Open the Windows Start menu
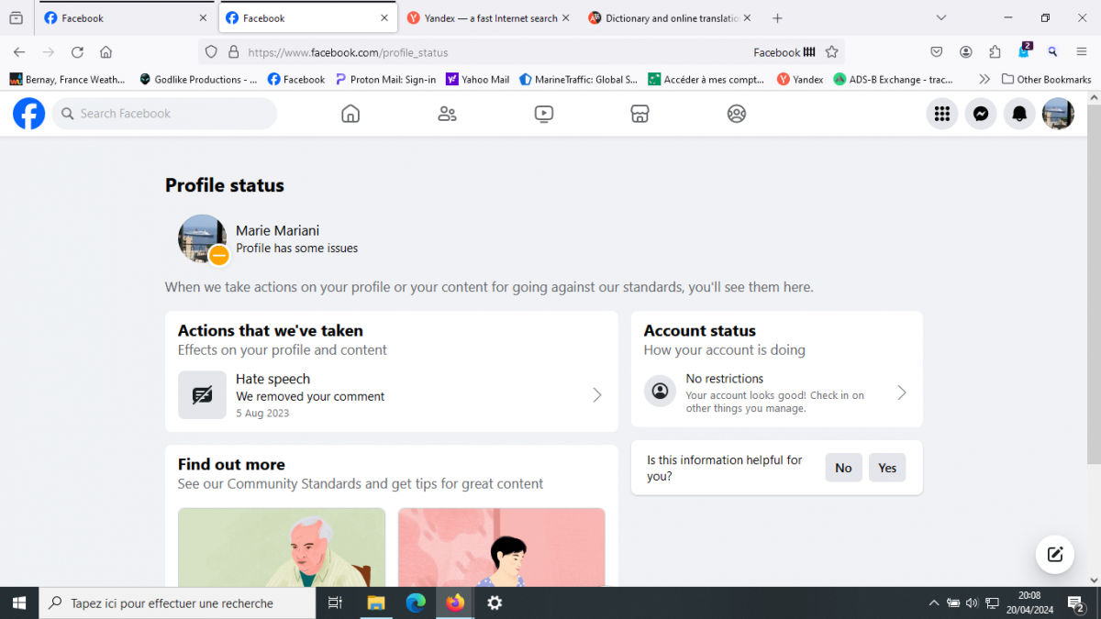 click(18, 603)
